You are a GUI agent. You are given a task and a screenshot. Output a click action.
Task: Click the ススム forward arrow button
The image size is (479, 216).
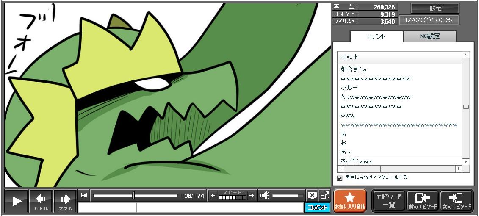pos(65,201)
